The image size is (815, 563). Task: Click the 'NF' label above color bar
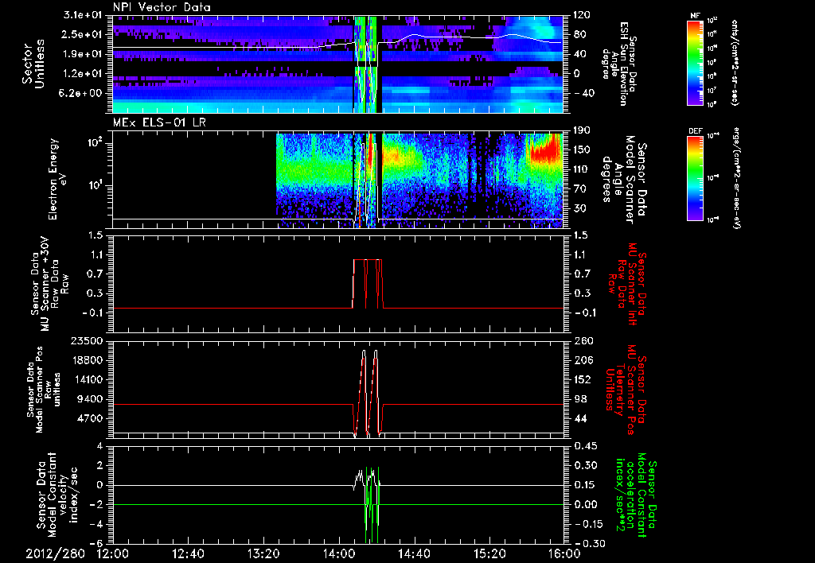tap(695, 16)
